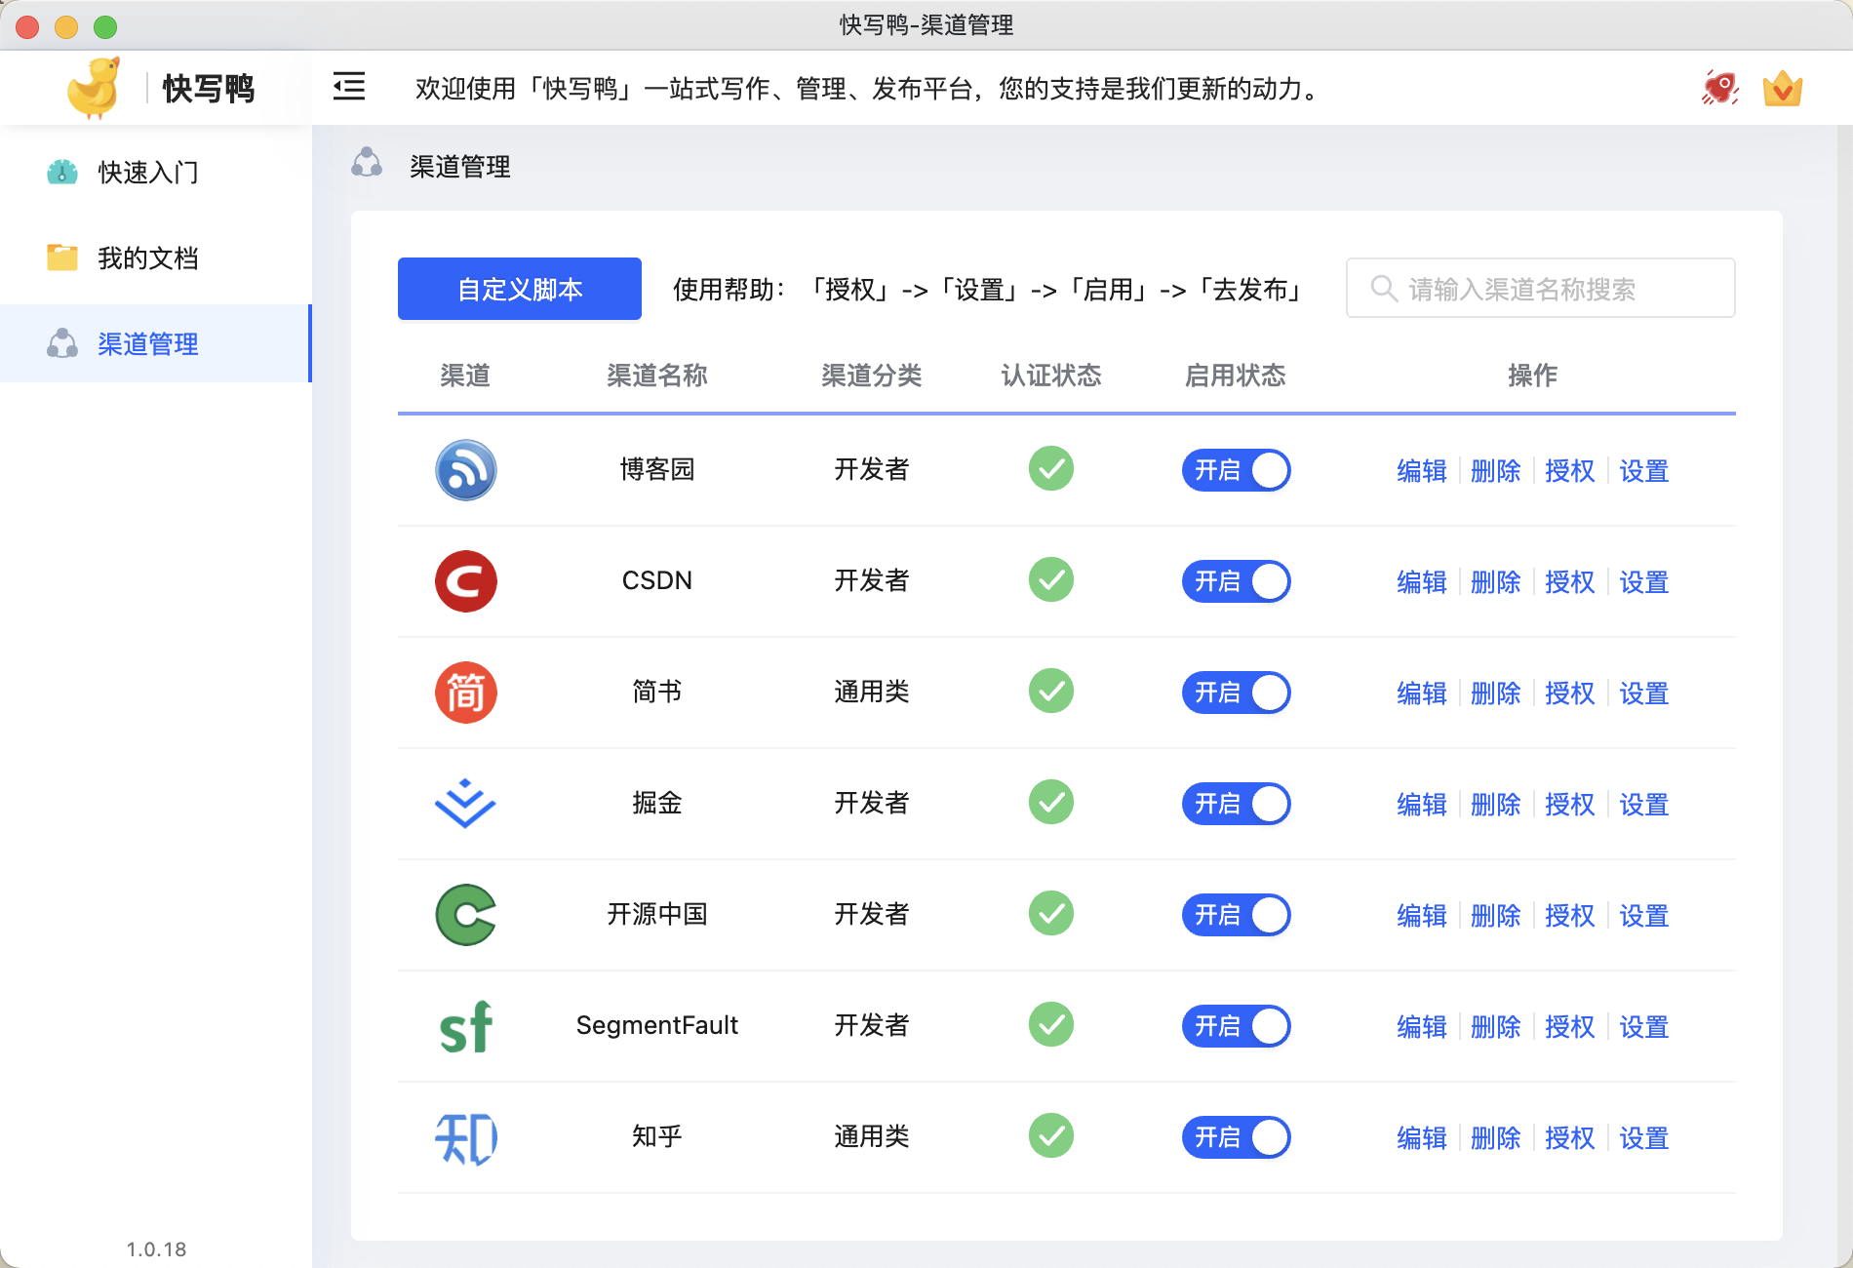Click the 自定义脚本 button
1853x1268 pixels.
coord(519,288)
